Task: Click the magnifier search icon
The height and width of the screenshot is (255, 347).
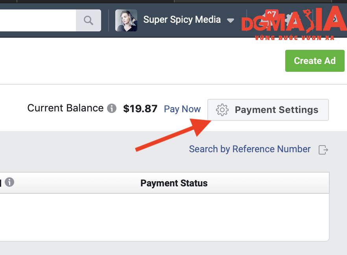Action: pyautogui.click(x=88, y=20)
